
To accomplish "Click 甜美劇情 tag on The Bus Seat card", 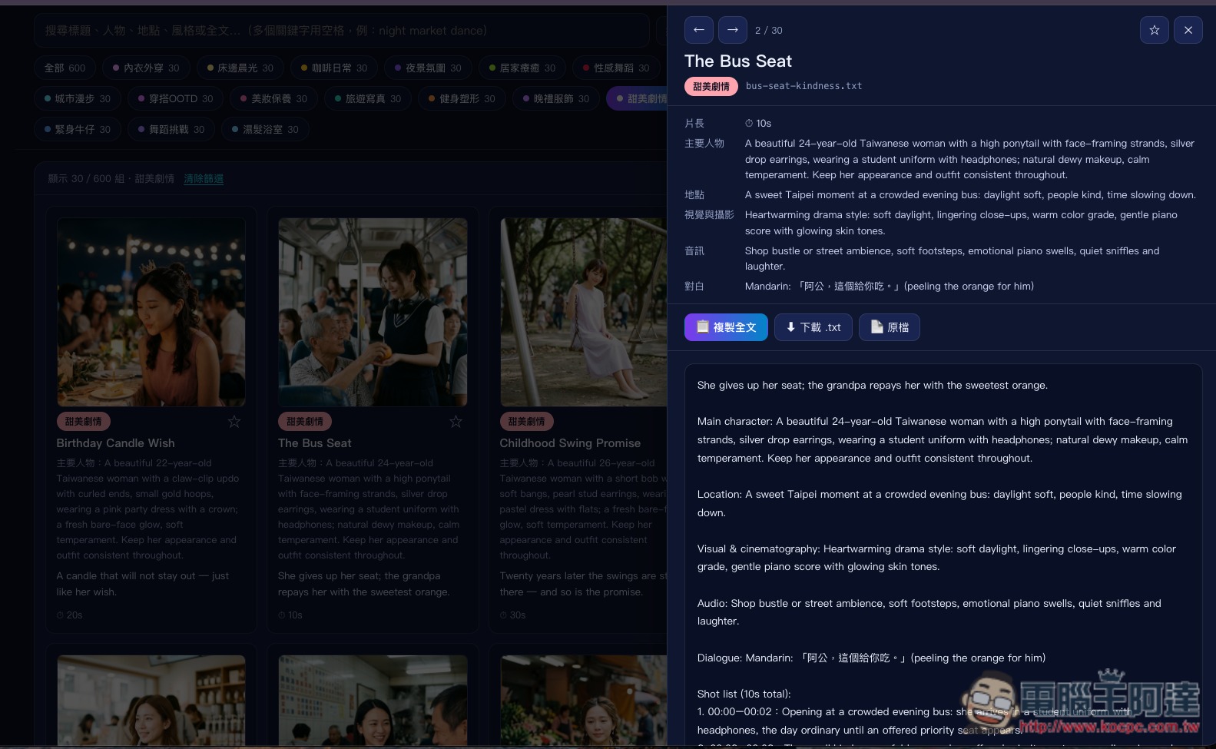I will click(305, 421).
